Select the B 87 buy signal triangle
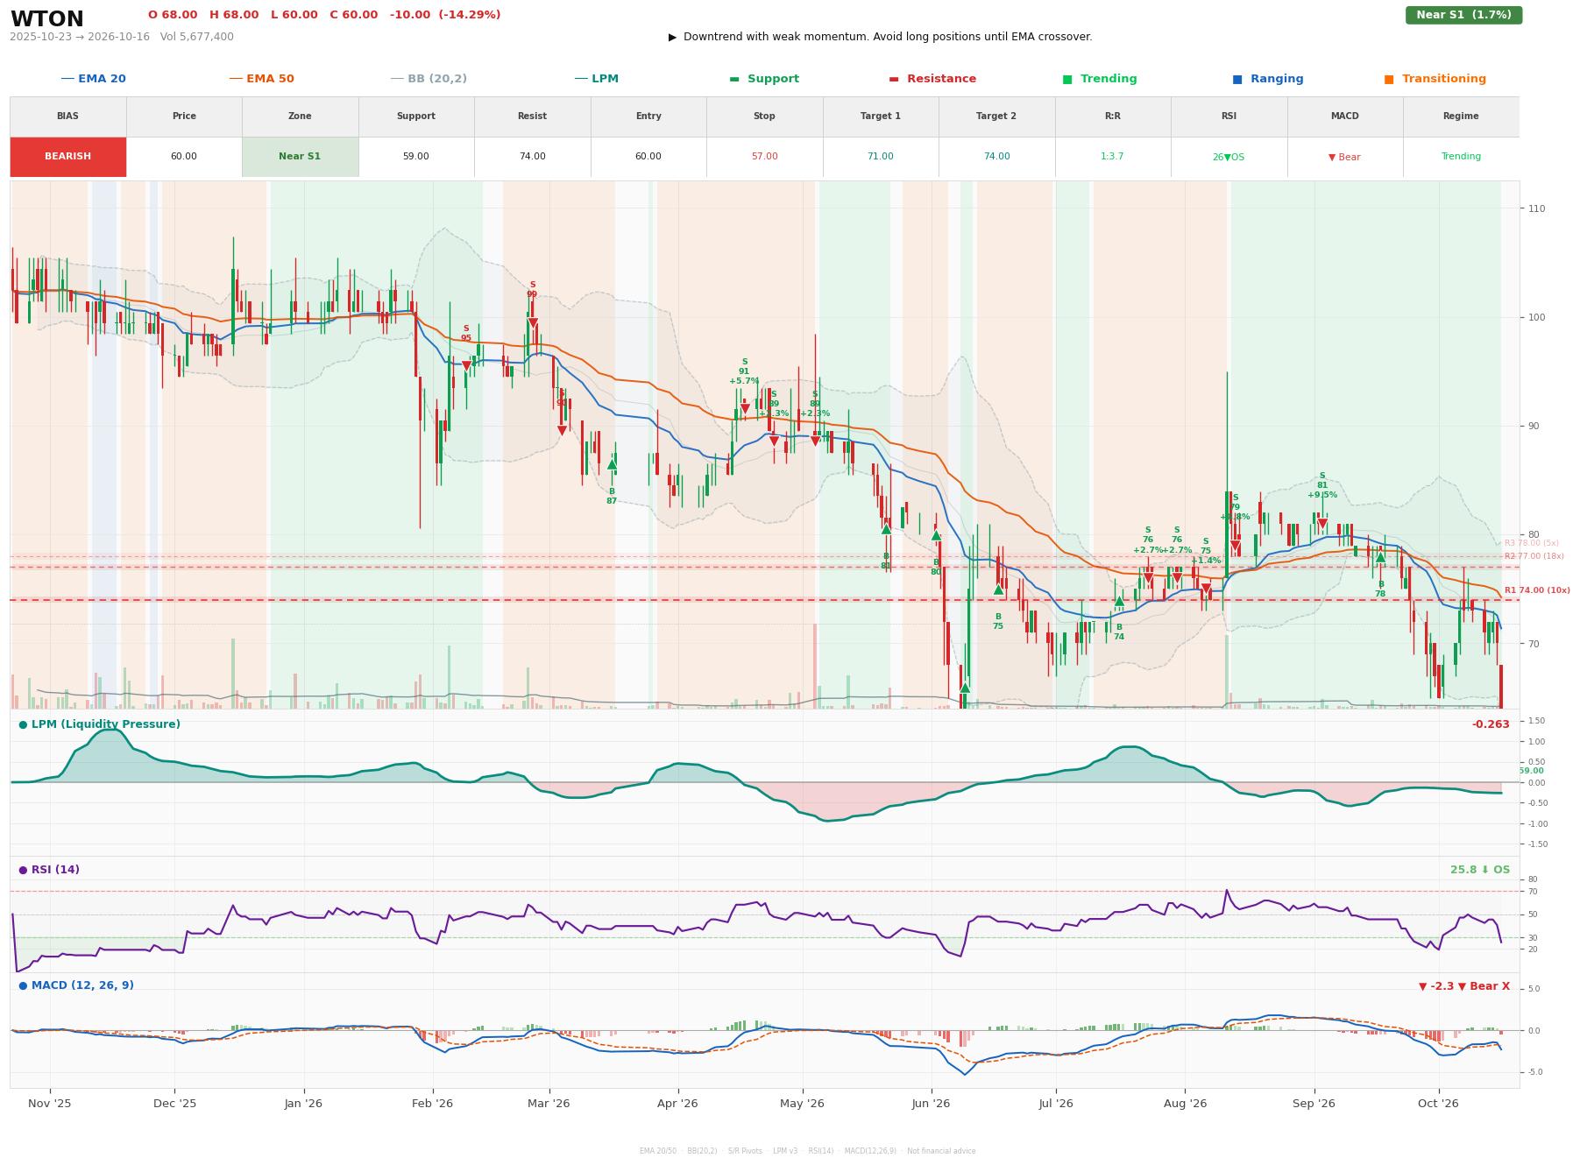Image resolution: width=1580 pixels, height=1165 pixels. click(612, 465)
